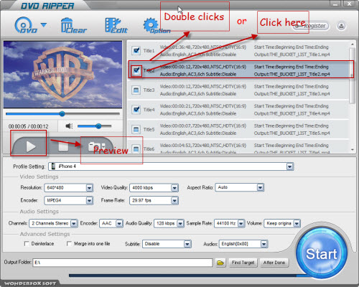
Task: Open the Edit video tool
Action: pyautogui.click(x=116, y=25)
